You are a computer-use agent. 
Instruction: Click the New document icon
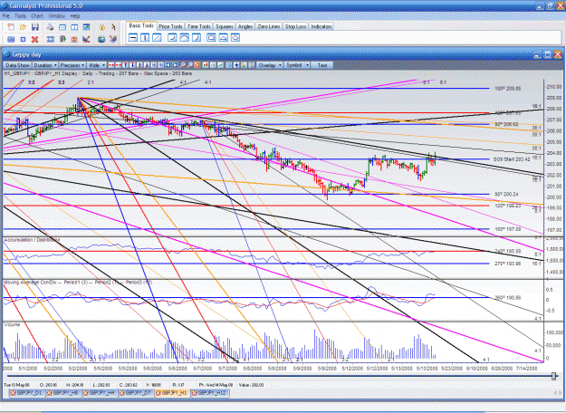pyautogui.click(x=11, y=27)
